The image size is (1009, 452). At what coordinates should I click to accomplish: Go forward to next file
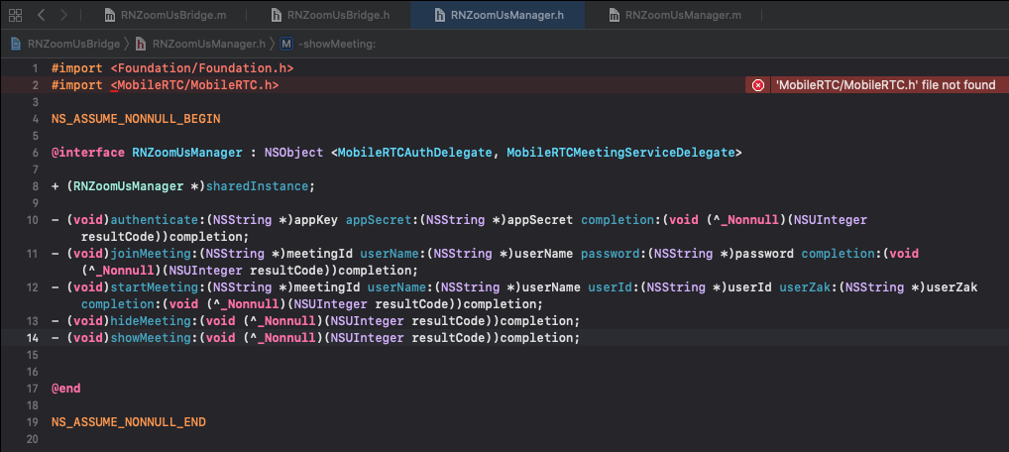(64, 16)
